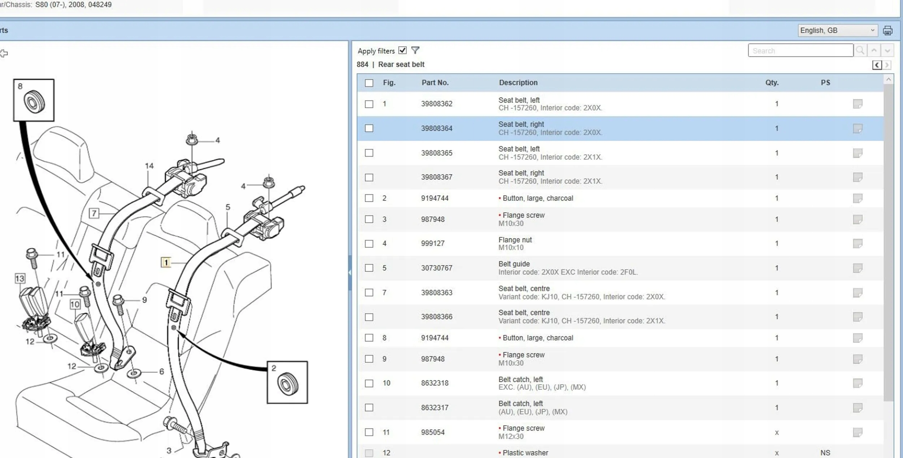
Task: Check the box for Flange nut 999127
Action: click(369, 244)
